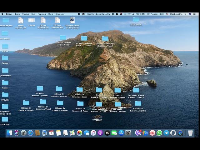The width and height of the screenshot is (200, 150).
Task: Open Contacts book icon in Dock
Action: 37,133
